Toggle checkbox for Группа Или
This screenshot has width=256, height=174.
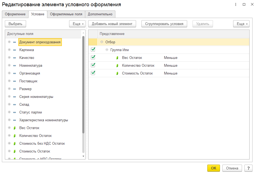tap(93, 49)
